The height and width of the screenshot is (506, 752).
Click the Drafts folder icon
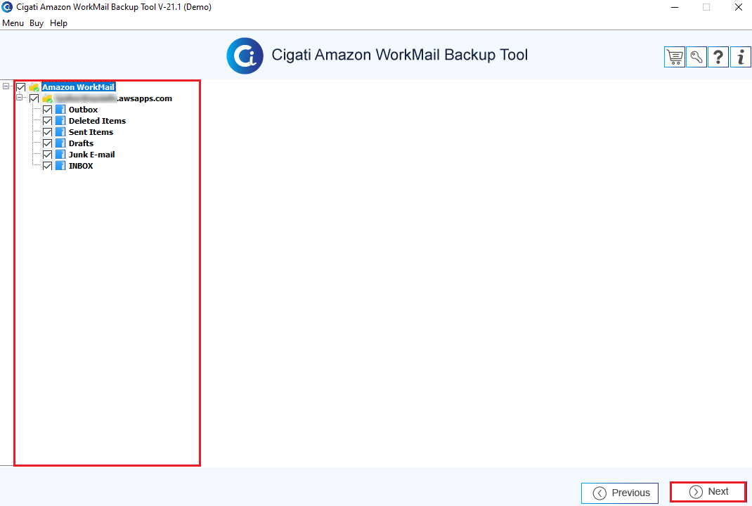[60, 143]
